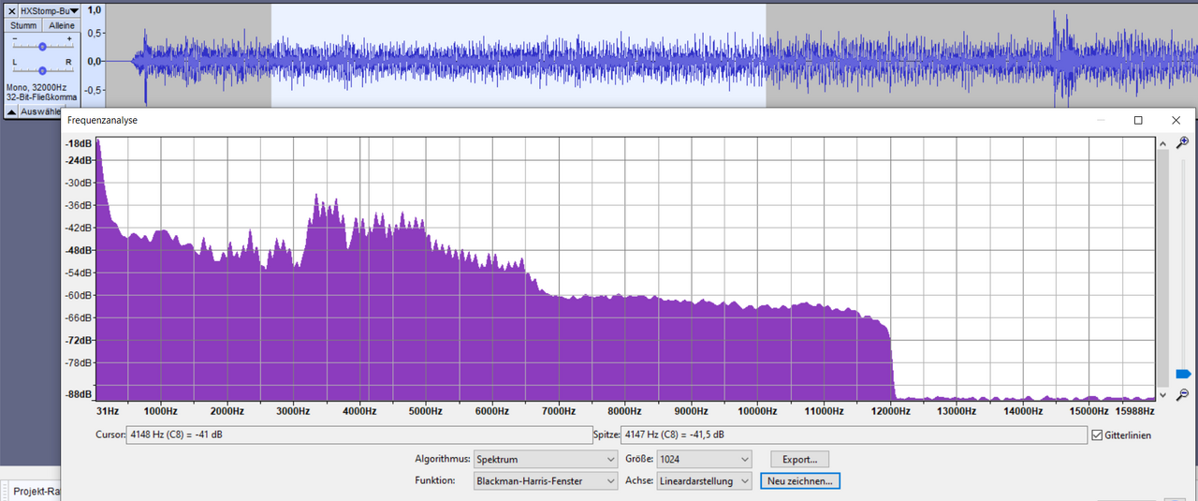This screenshot has height=501, width=1198.
Task: Maximize the Frequenzanalyse window
Action: (1138, 120)
